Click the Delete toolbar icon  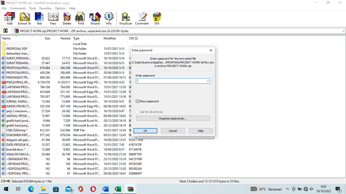tap(67, 19)
